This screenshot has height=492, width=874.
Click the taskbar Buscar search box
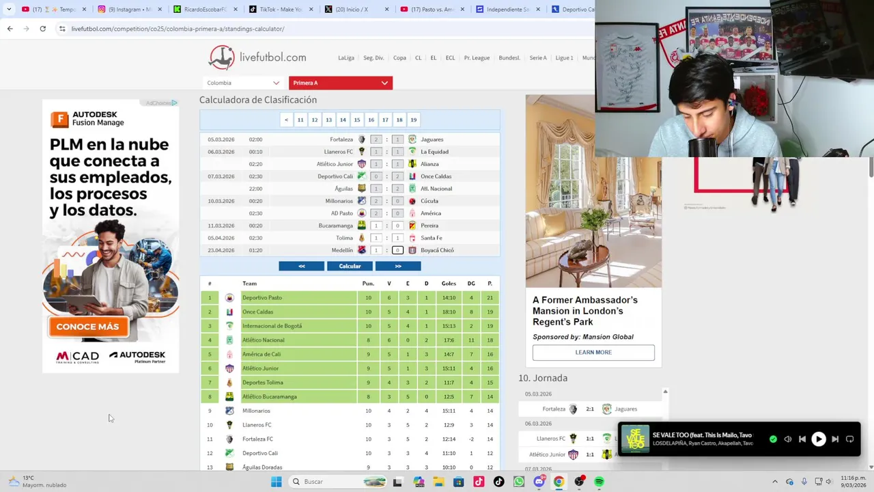pos(338,482)
